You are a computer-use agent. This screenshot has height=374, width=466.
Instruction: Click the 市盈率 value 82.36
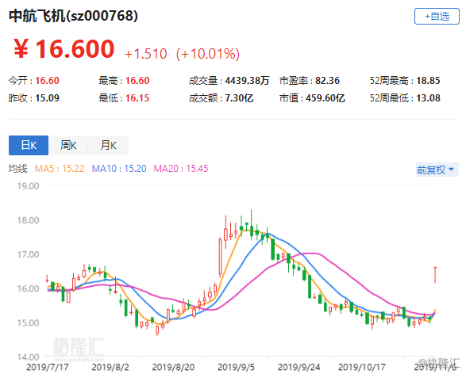(x=327, y=80)
